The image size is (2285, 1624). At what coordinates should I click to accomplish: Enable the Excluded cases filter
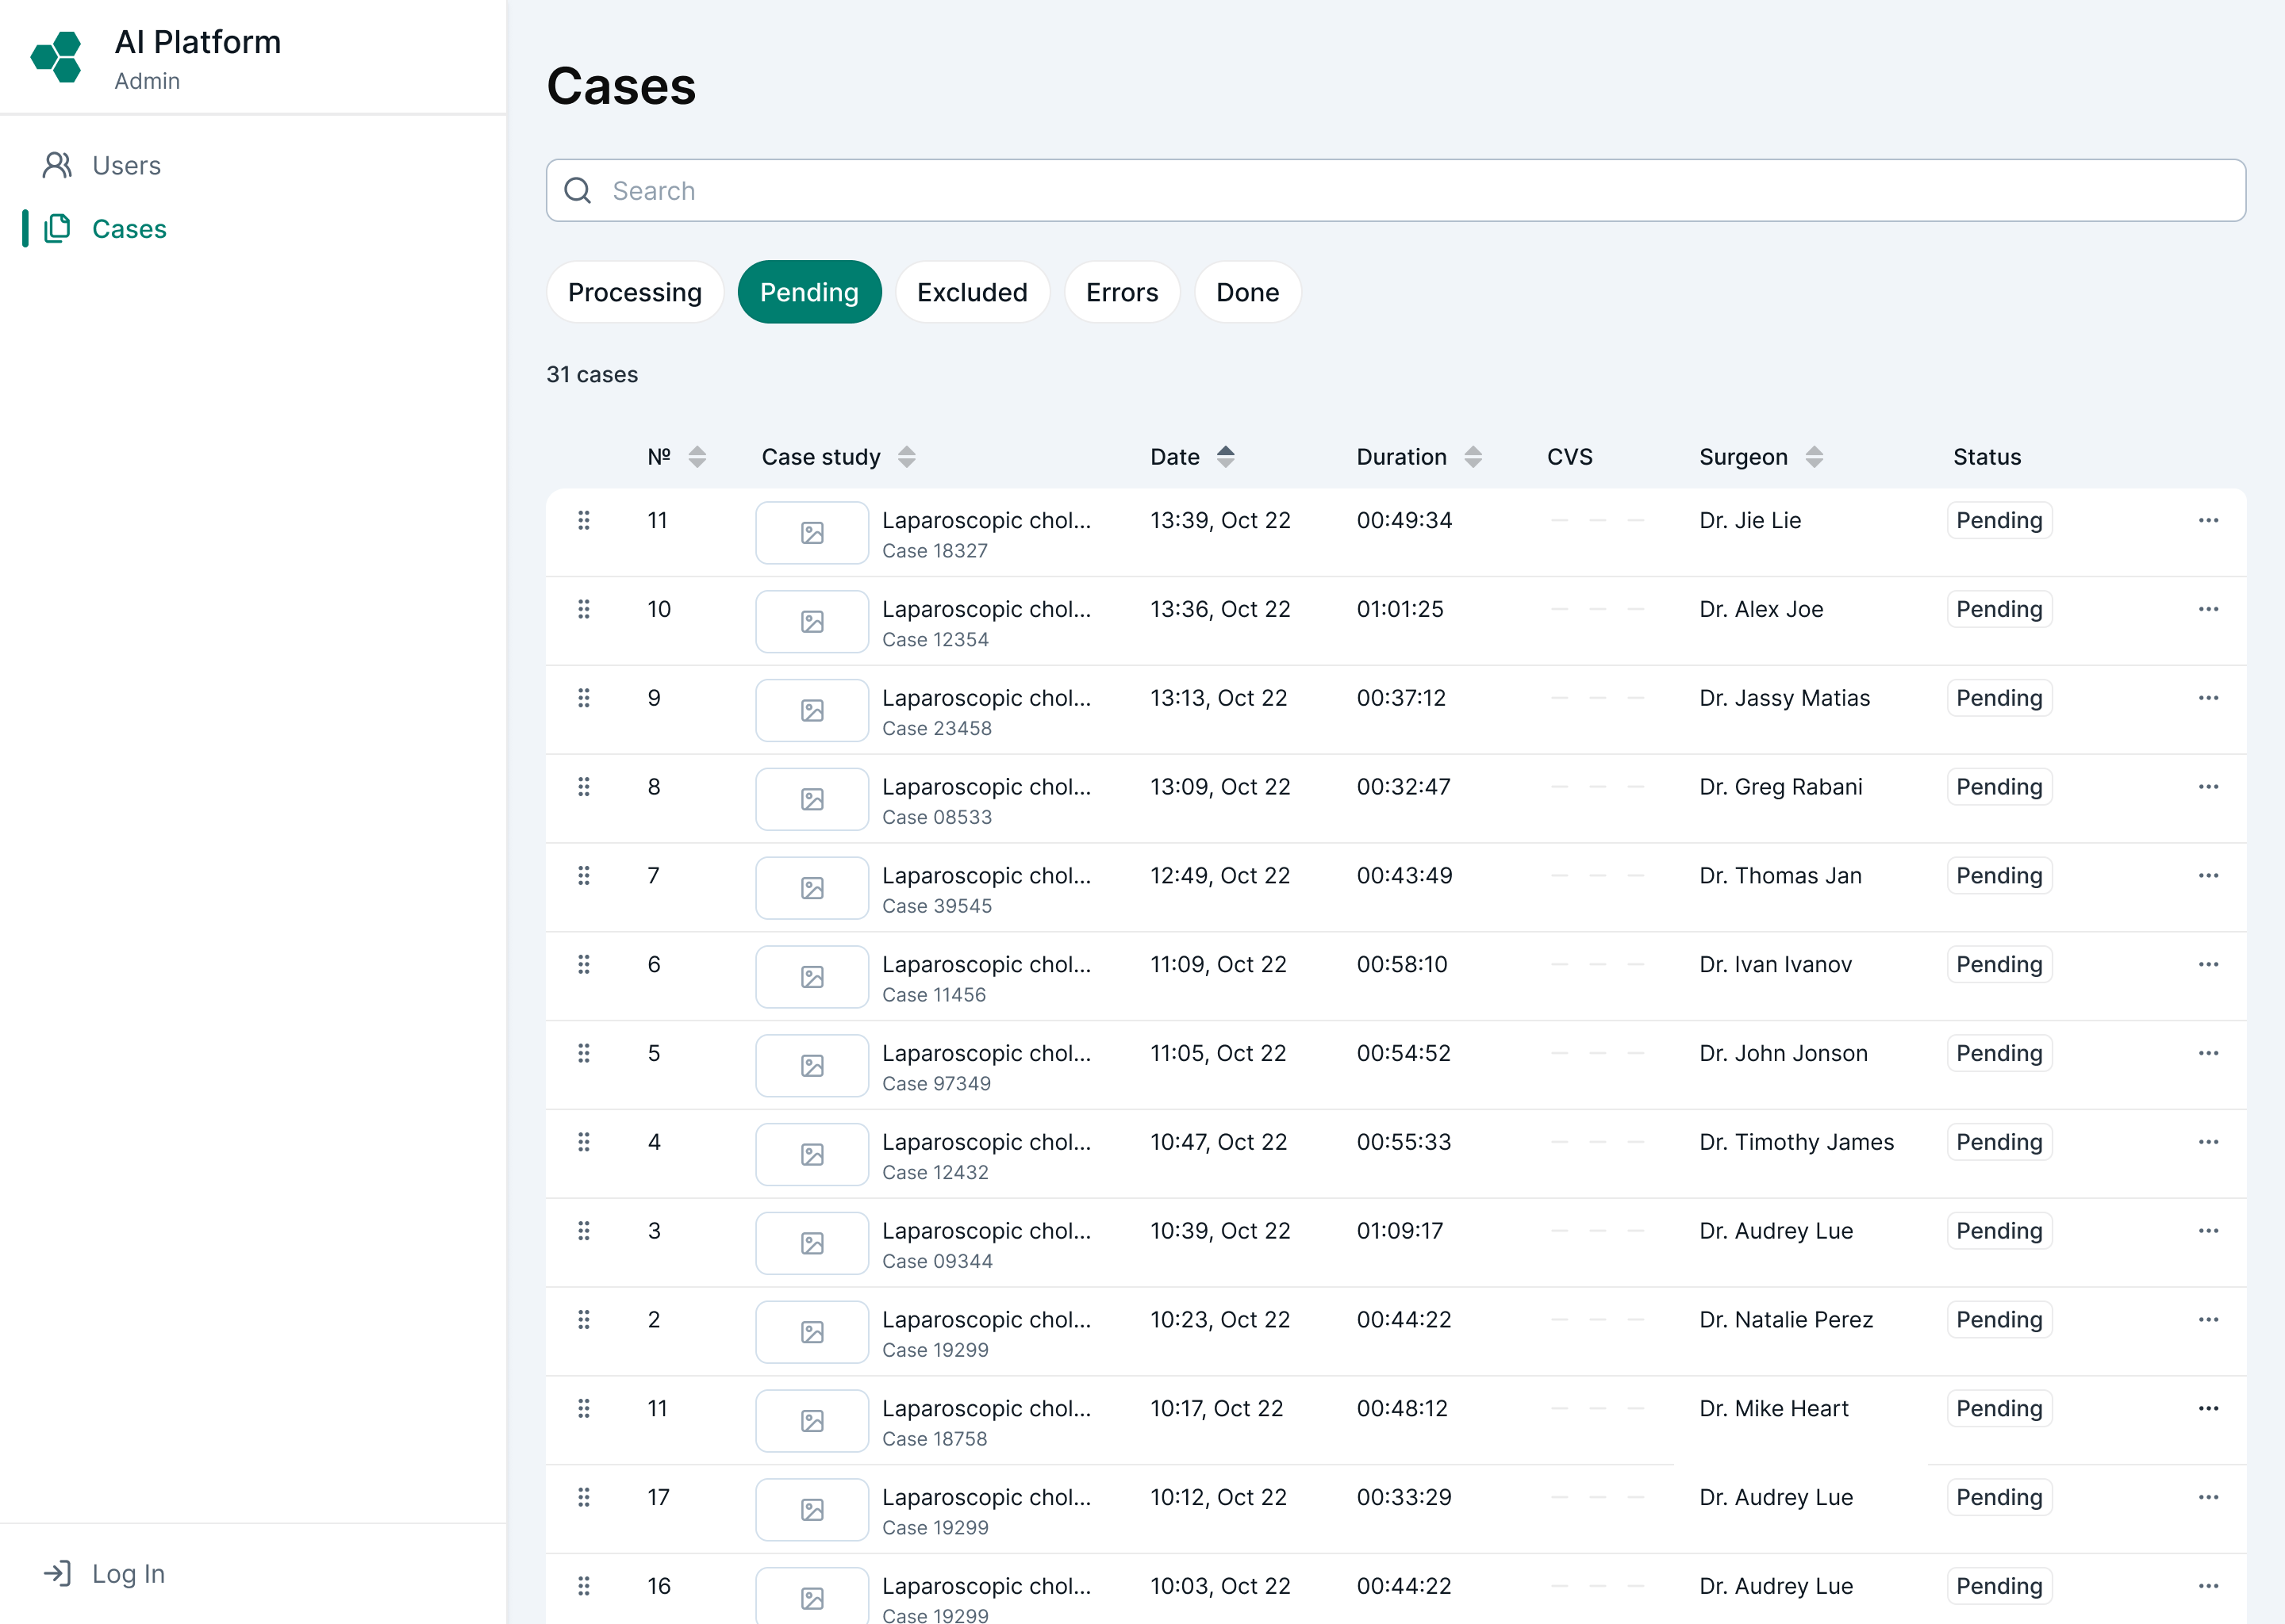971,292
